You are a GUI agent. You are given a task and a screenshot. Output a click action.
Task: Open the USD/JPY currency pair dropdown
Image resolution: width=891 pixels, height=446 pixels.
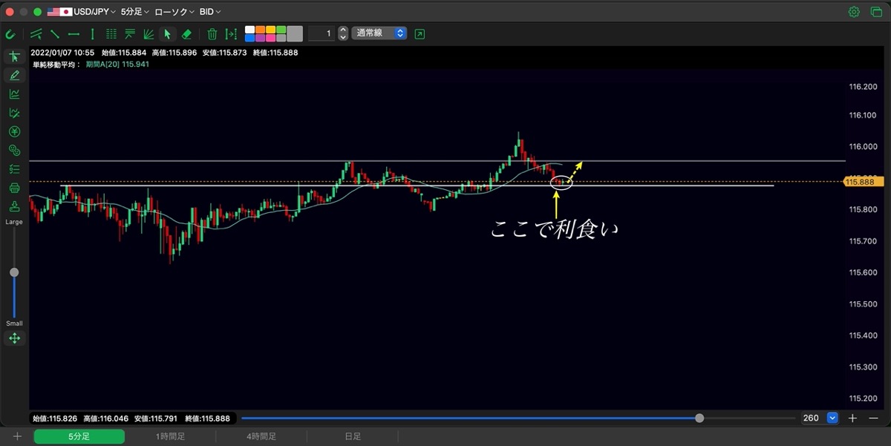(82, 12)
